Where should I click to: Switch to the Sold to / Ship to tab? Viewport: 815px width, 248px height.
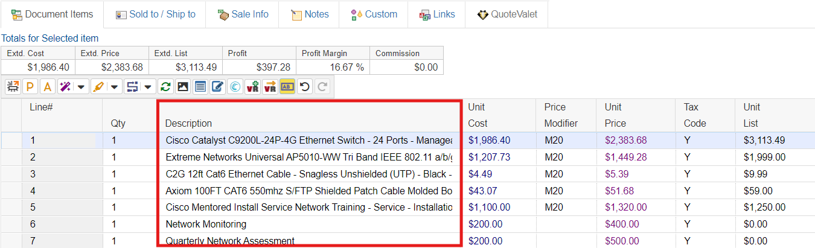coord(155,14)
